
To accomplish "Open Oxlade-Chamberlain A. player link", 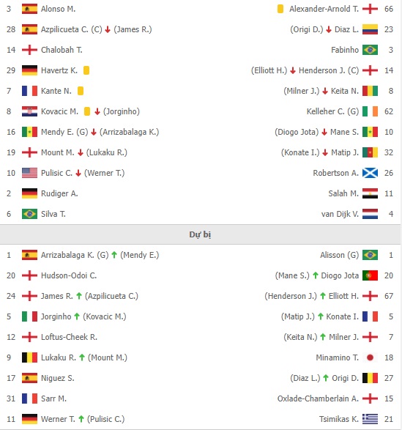I will click(318, 399).
